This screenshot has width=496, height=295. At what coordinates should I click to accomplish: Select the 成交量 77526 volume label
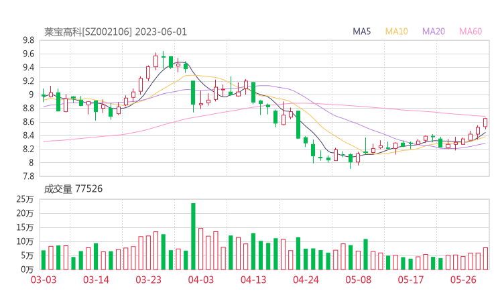coord(73,189)
